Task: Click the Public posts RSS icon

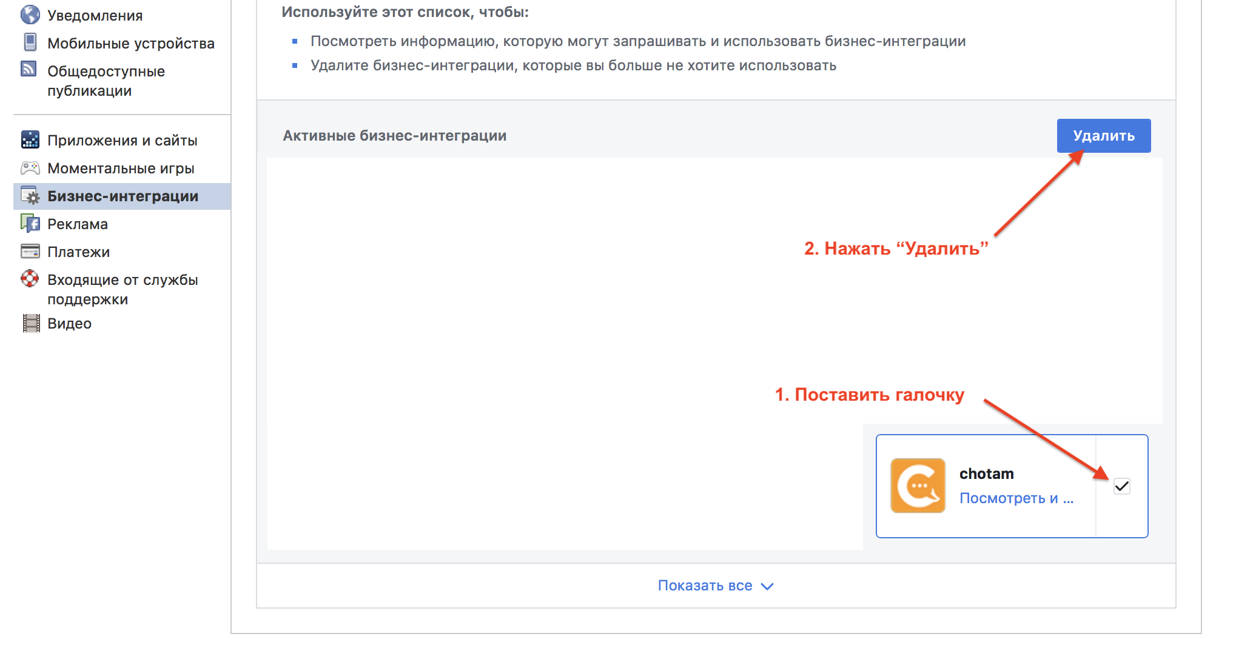Action: pyautogui.click(x=29, y=69)
